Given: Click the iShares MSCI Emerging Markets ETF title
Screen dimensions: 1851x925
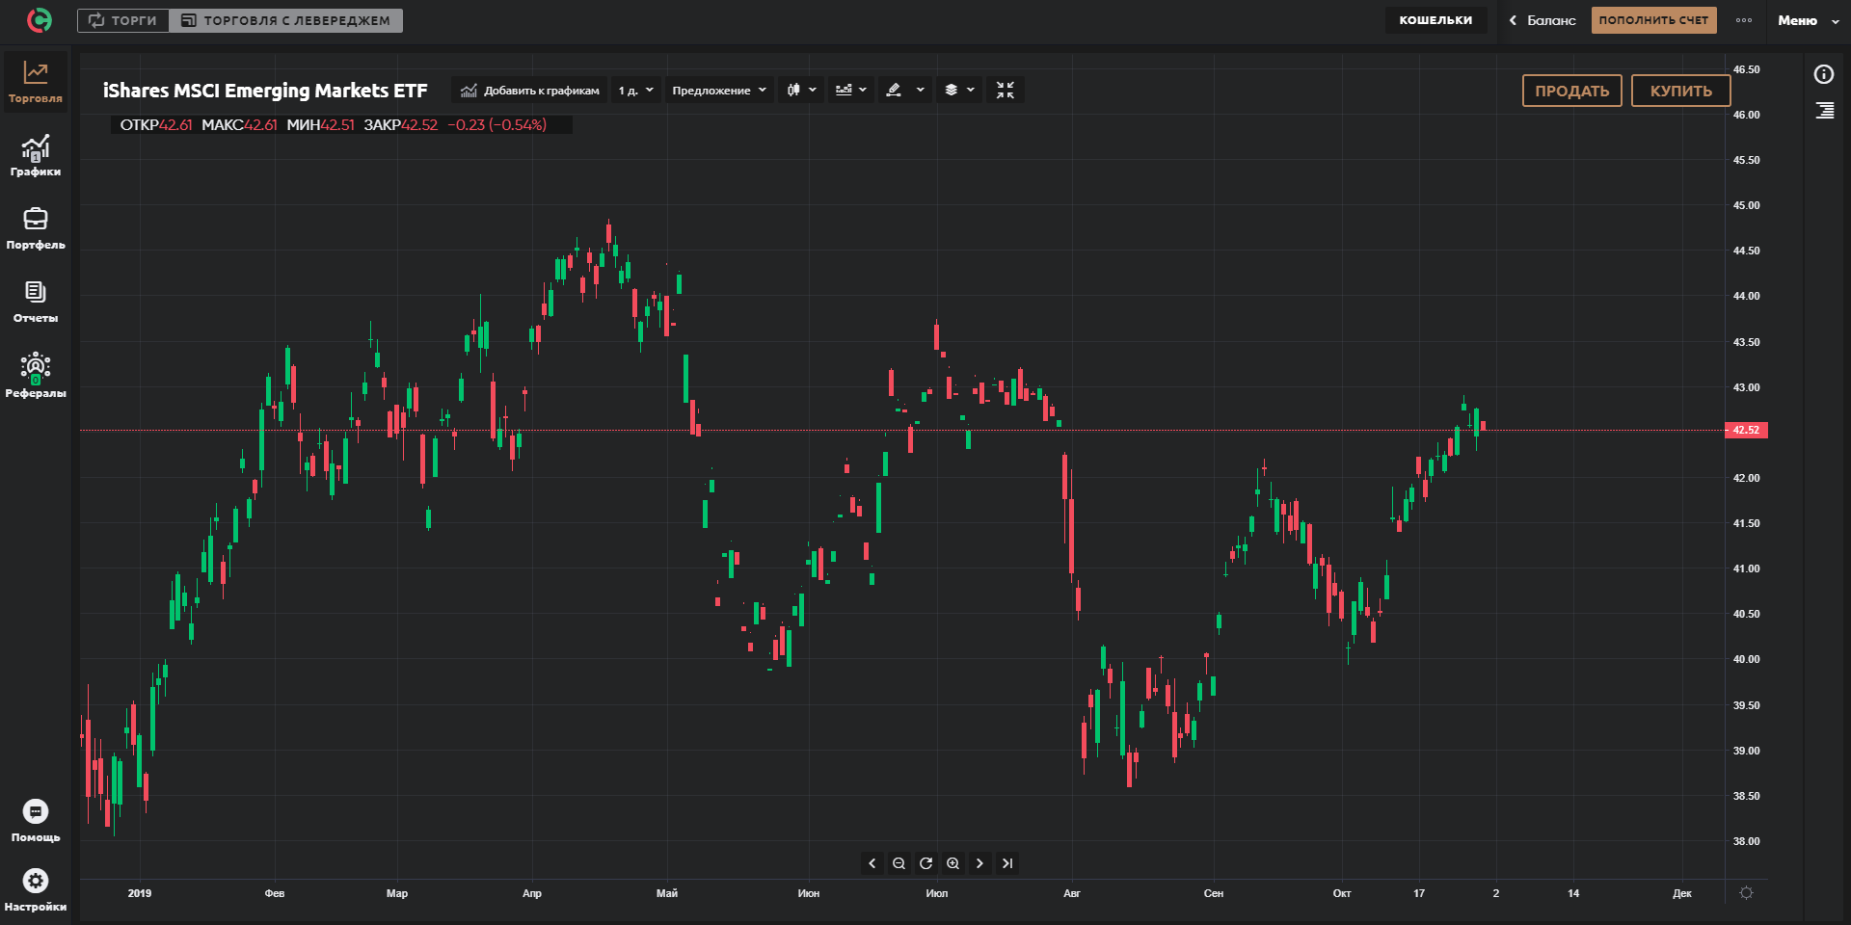Looking at the screenshot, I should click(265, 91).
